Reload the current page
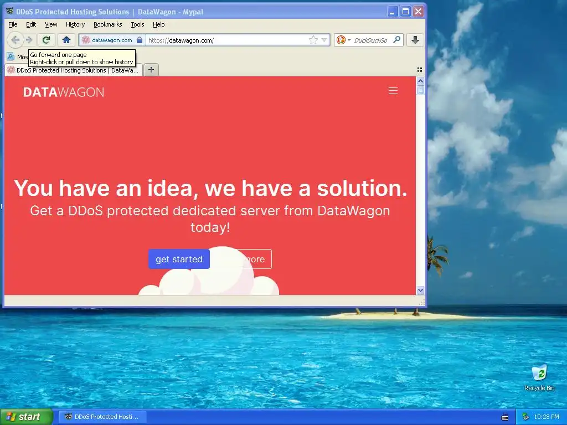This screenshot has width=567, height=425. tap(46, 40)
